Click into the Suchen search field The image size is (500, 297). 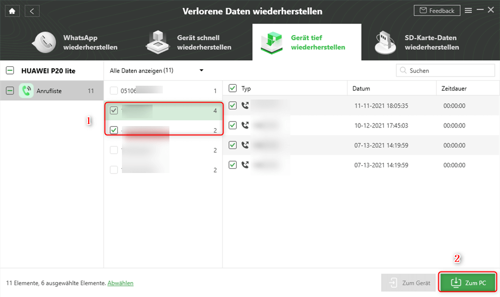pos(449,70)
